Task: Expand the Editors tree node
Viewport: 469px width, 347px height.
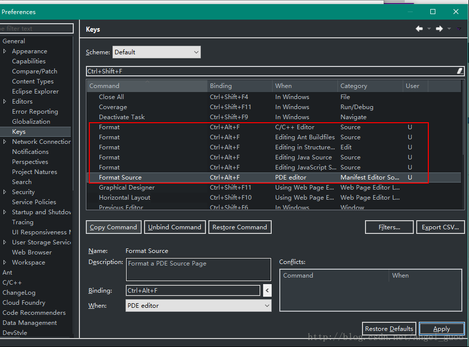Action: click(5, 102)
